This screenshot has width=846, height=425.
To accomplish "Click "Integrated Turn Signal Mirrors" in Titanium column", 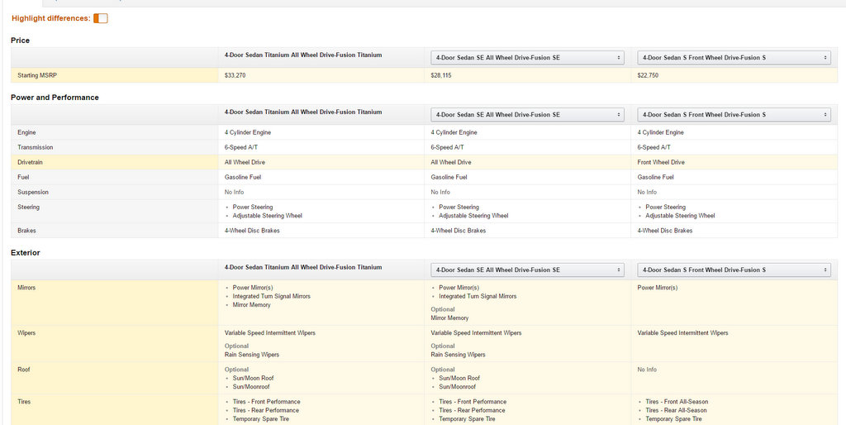I will [x=271, y=297].
